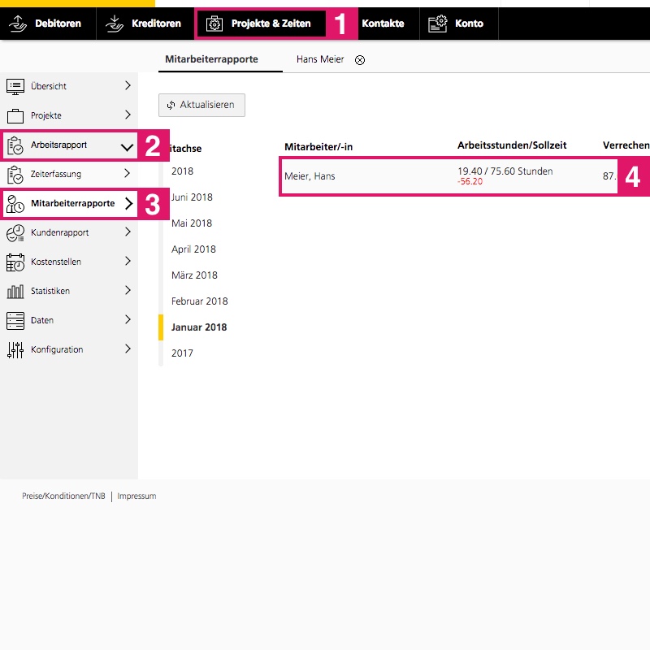Close the Hans Meier tab
Image resolution: width=650 pixels, height=650 pixels.
pos(360,60)
